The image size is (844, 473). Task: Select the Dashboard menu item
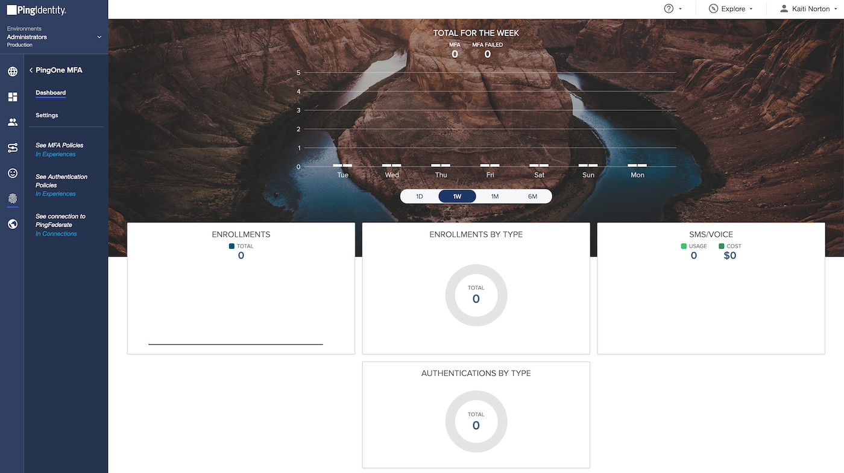(50, 92)
